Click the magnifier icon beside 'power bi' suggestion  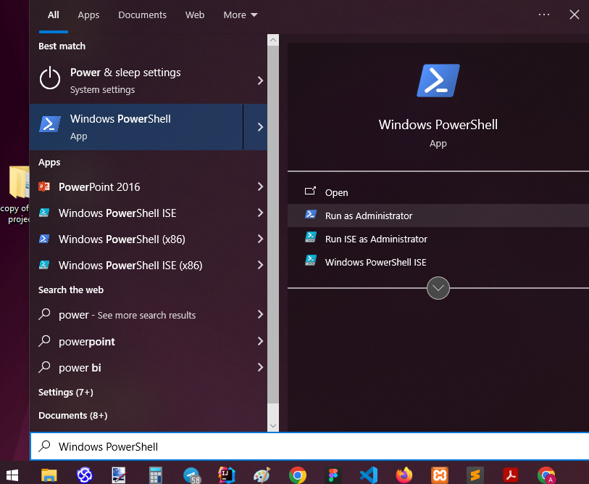pos(44,366)
